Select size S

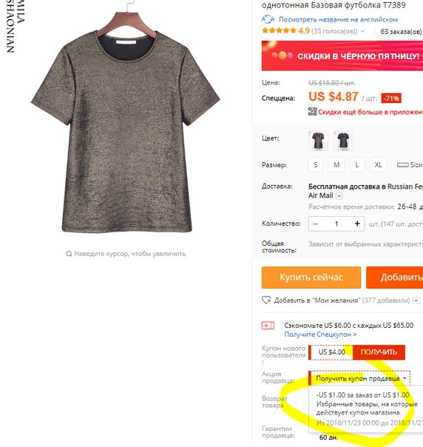(315, 165)
